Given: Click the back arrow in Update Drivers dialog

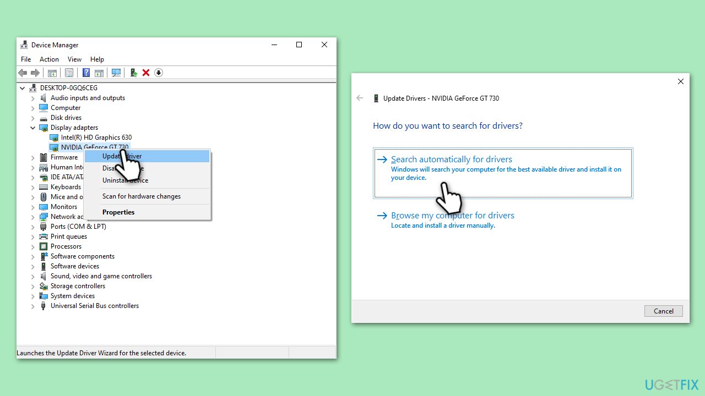Looking at the screenshot, I should (360, 98).
